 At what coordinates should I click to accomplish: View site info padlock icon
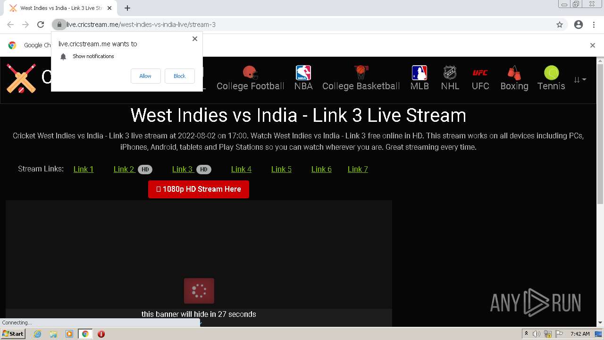click(59, 25)
